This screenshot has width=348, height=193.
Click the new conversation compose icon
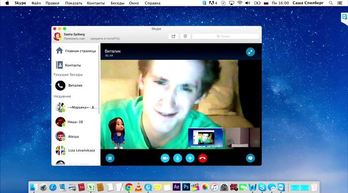click(x=173, y=36)
